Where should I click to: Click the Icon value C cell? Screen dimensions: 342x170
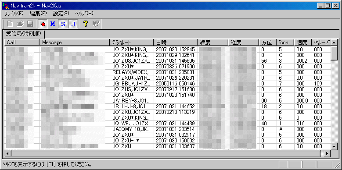tap(285, 55)
